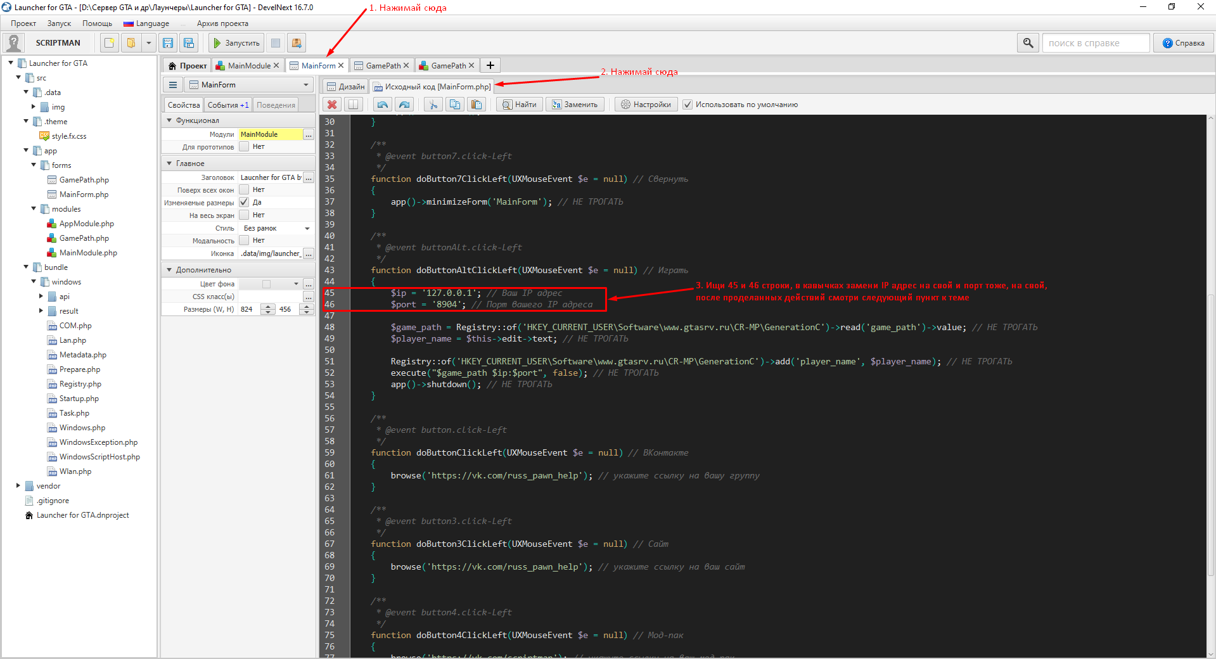
Task: Click the redo arrow icon
Action: (404, 105)
